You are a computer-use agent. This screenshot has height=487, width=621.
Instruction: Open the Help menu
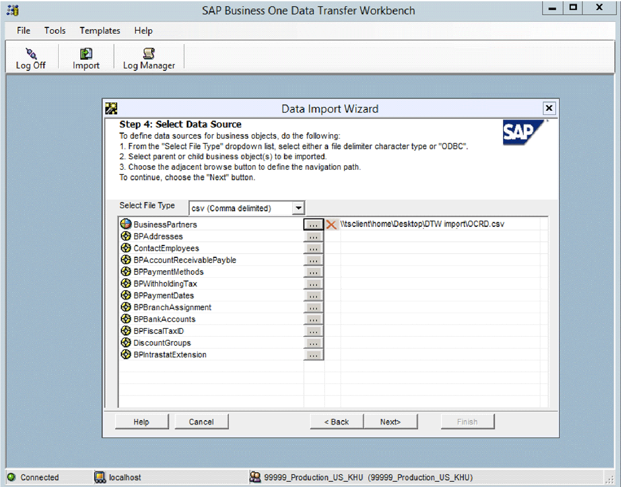click(143, 30)
